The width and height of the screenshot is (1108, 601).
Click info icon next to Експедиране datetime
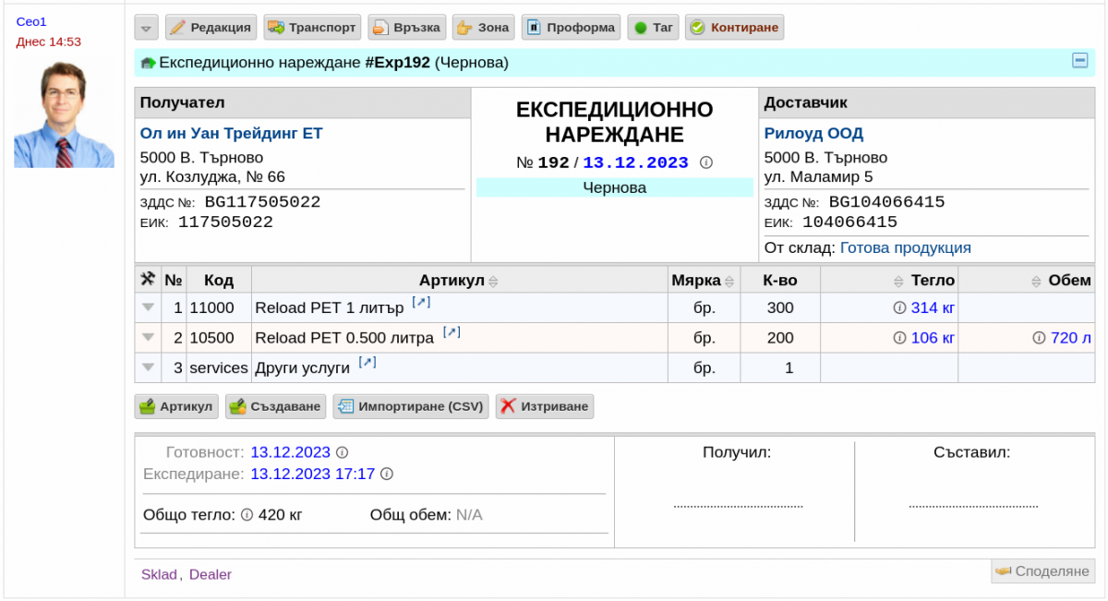point(387,474)
